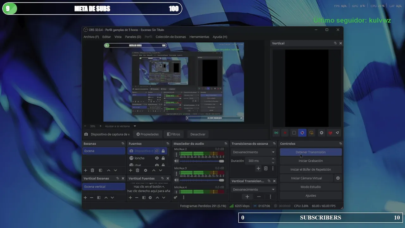This screenshot has width=405, height=228.
Task: Toggle lock on lonche source
Action: coord(163,158)
